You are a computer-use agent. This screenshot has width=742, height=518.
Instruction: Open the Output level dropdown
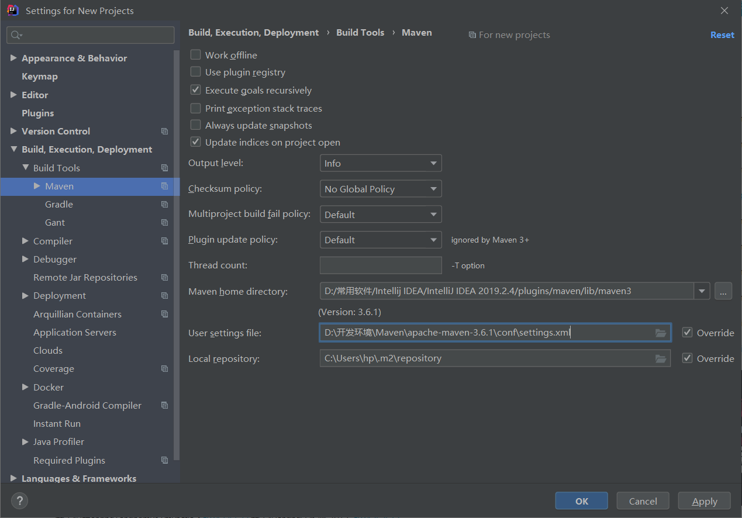pos(381,163)
